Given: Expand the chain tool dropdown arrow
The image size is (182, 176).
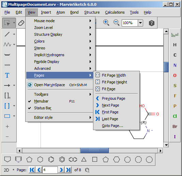Looking at the screenshot, I should coord(14,44).
